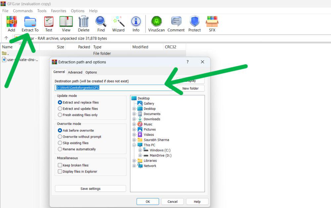
Task: Open the File menu
Action: (5, 11)
